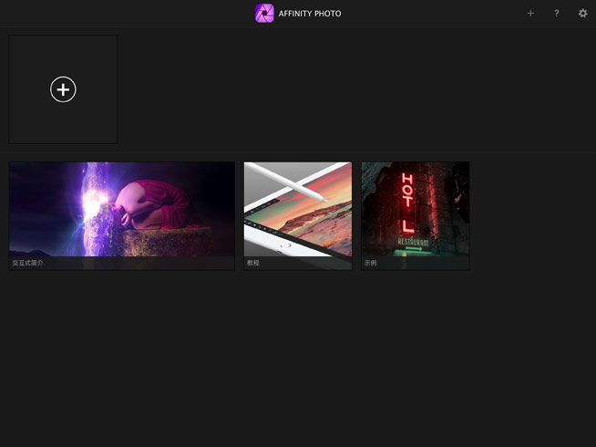Click the 交互式简介 caption label

[28, 263]
